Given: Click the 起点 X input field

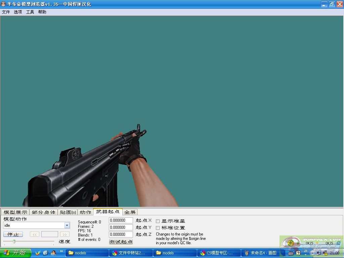Looking at the screenshot, I should click(x=121, y=220).
